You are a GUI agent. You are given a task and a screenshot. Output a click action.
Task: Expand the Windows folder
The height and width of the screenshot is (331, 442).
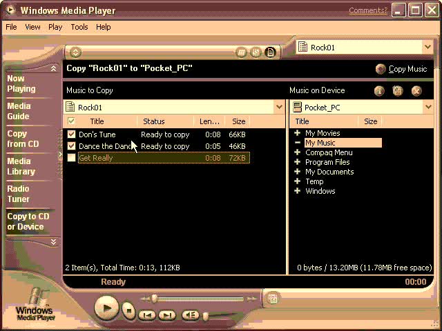click(297, 191)
